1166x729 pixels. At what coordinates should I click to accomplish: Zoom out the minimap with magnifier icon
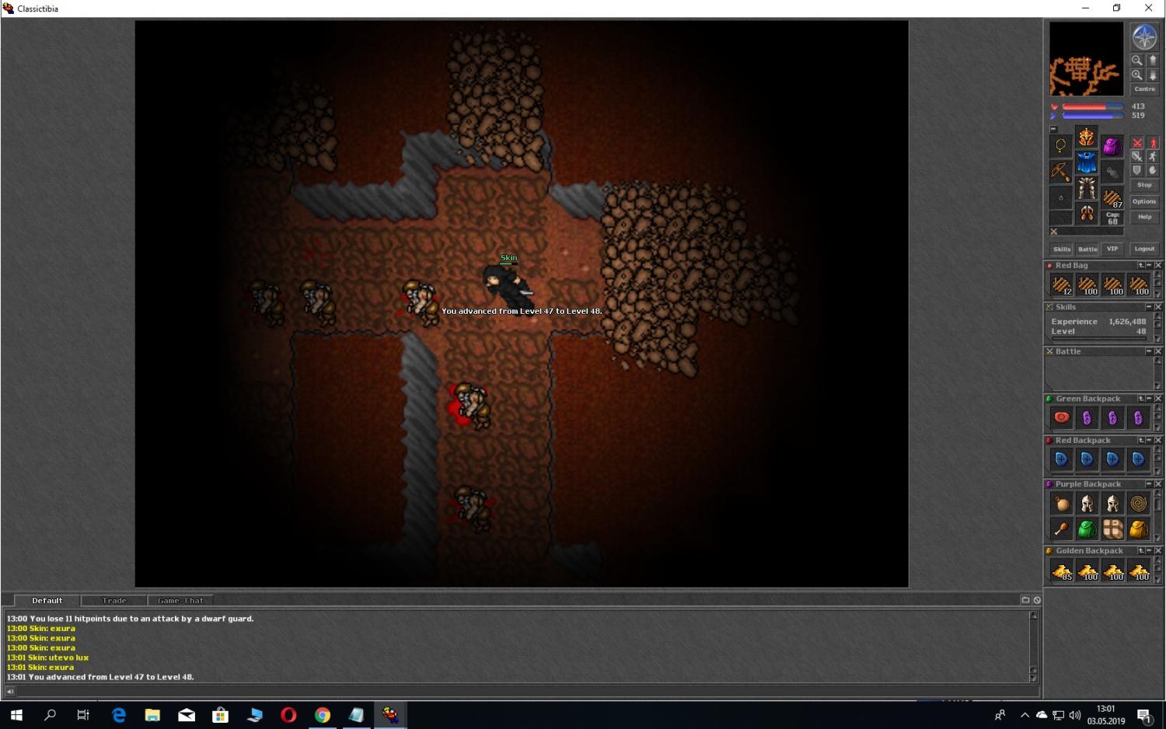point(1137,60)
